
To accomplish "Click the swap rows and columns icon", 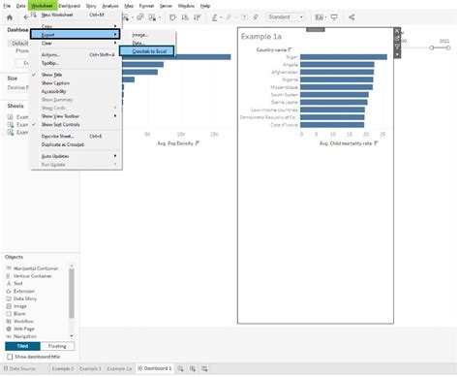I will pyautogui.click(x=172, y=17).
